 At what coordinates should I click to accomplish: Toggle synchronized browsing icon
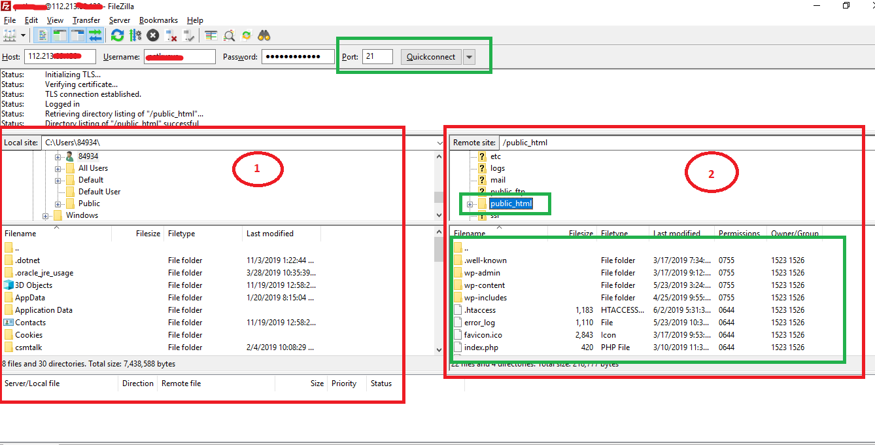247,35
